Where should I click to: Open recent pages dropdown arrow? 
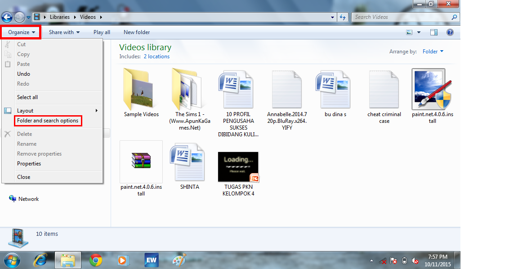click(x=28, y=17)
